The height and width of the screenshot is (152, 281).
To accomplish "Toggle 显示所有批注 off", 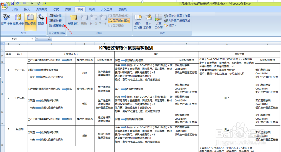I will tap(119, 20).
